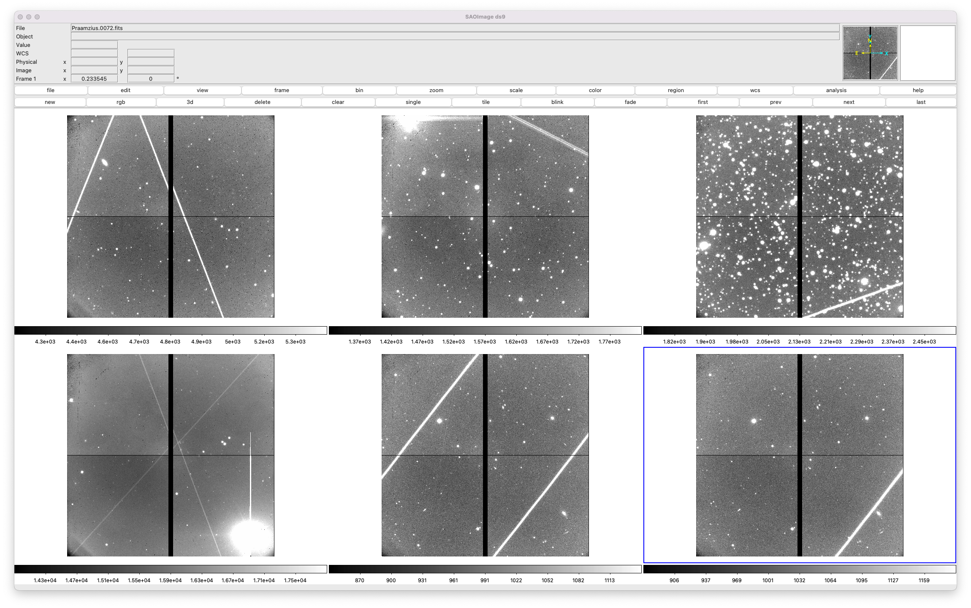Screen dimensions: 971x608
Task: Click the next frame button
Action: pos(849,102)
